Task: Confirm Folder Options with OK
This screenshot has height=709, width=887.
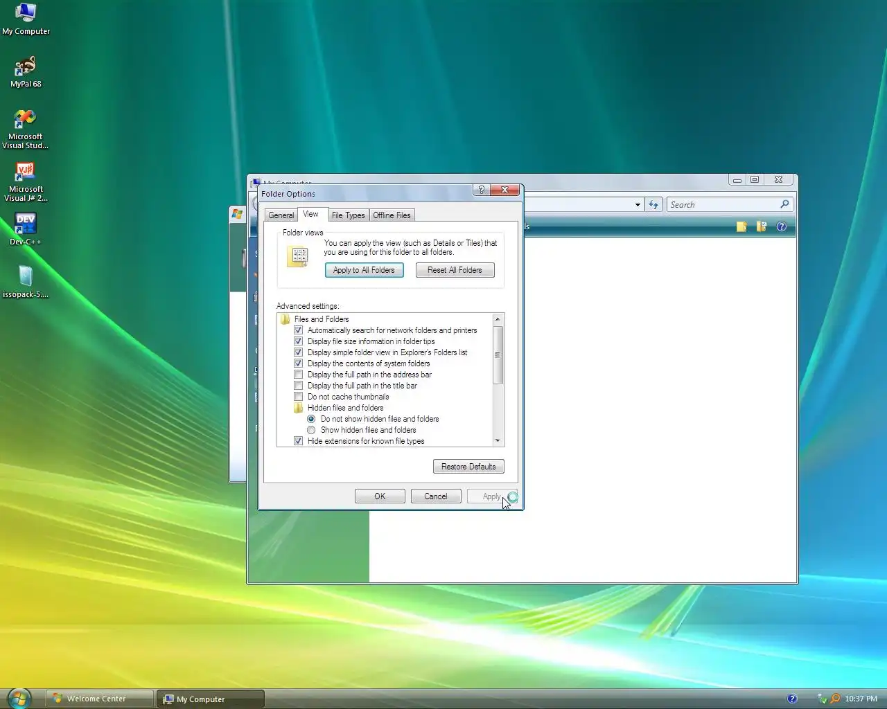Action: [x=380, y=496]
